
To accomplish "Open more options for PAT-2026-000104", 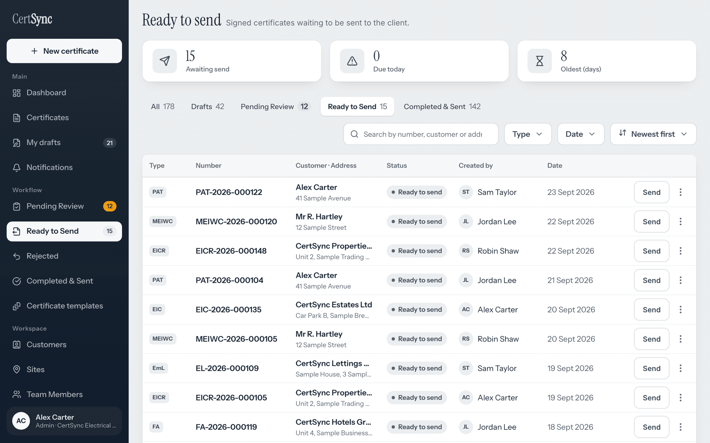I will click(x=681, y=280).
